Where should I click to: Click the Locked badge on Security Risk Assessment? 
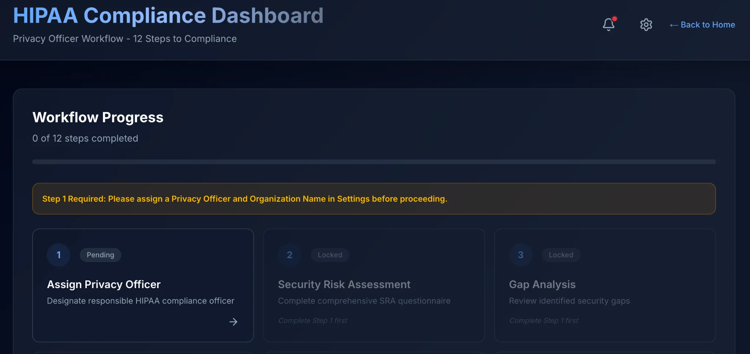(x=330, y=255)
